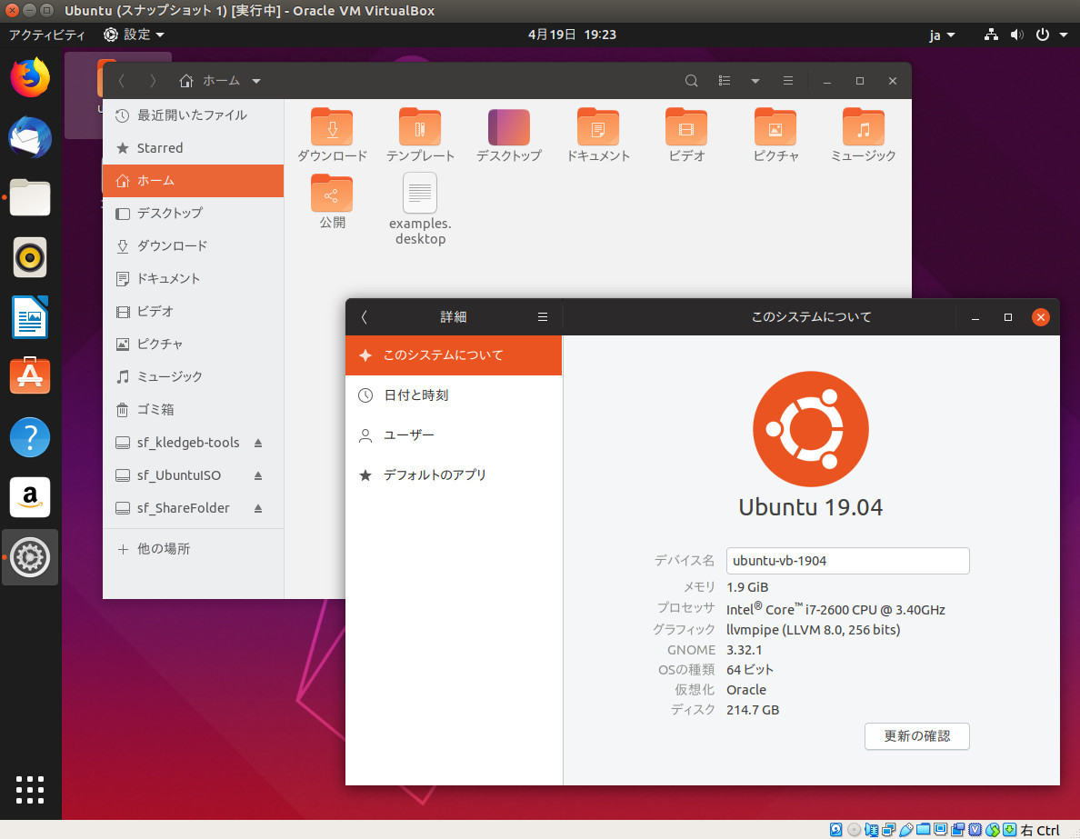Click 更新の確認 button
Screen dimensions: 1080x839
916,736
